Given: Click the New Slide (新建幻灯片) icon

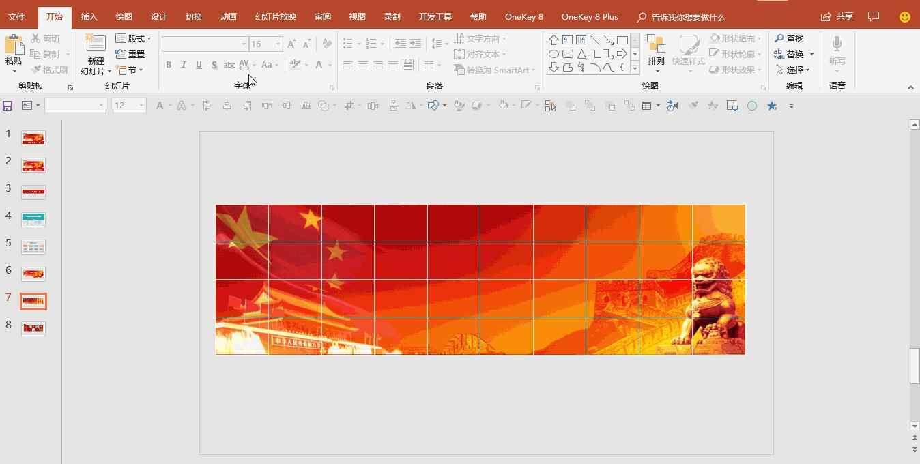Looking at the screenshot, I should coord(96,45).
